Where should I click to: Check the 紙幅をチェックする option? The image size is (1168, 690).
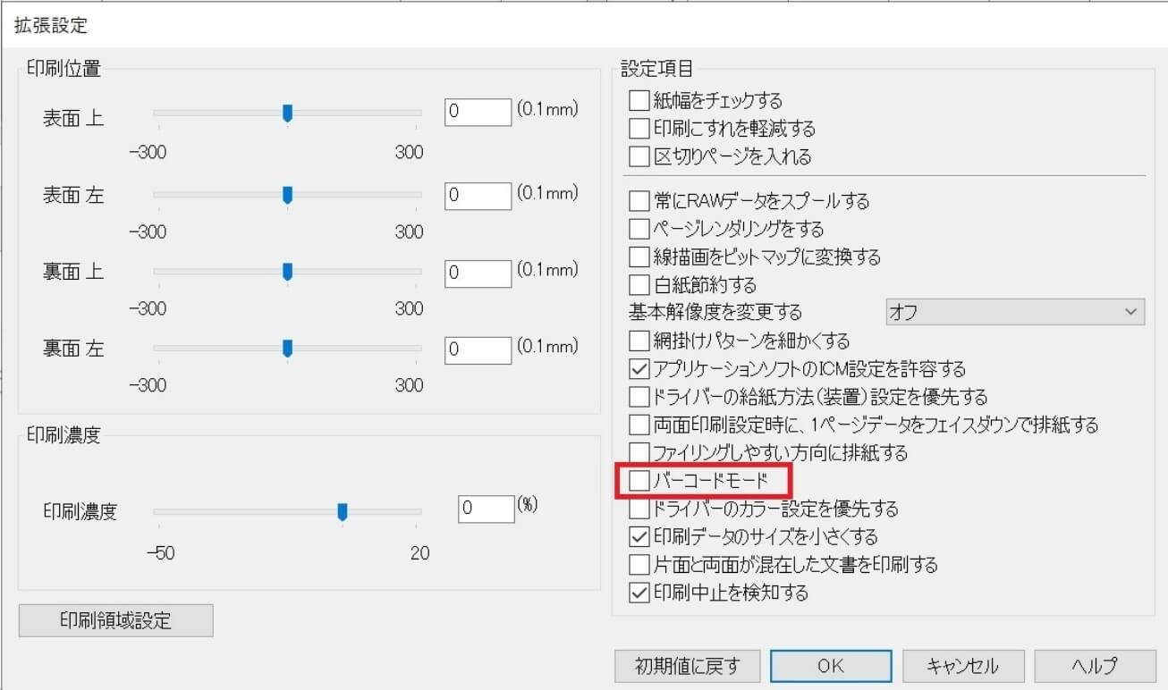[639, 100]
